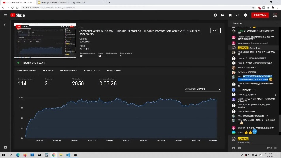Open the account avatar in top right
The width and height of the screenshot is (281, 158).
pos(275,15)
